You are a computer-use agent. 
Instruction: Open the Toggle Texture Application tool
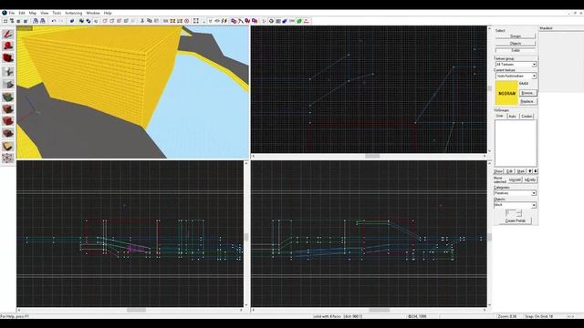[x=8, y=97]
